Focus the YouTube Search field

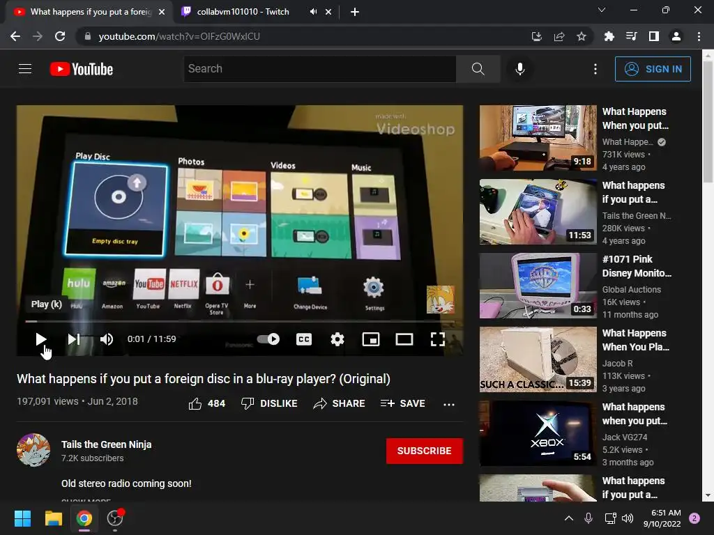[x=319, y=69]
